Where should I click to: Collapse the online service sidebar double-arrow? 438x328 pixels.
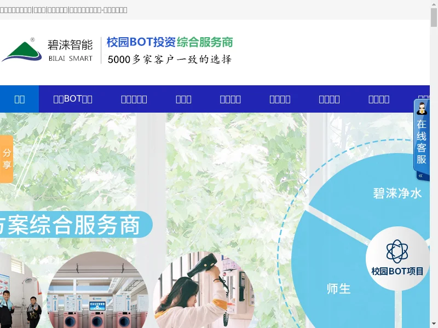420,175
